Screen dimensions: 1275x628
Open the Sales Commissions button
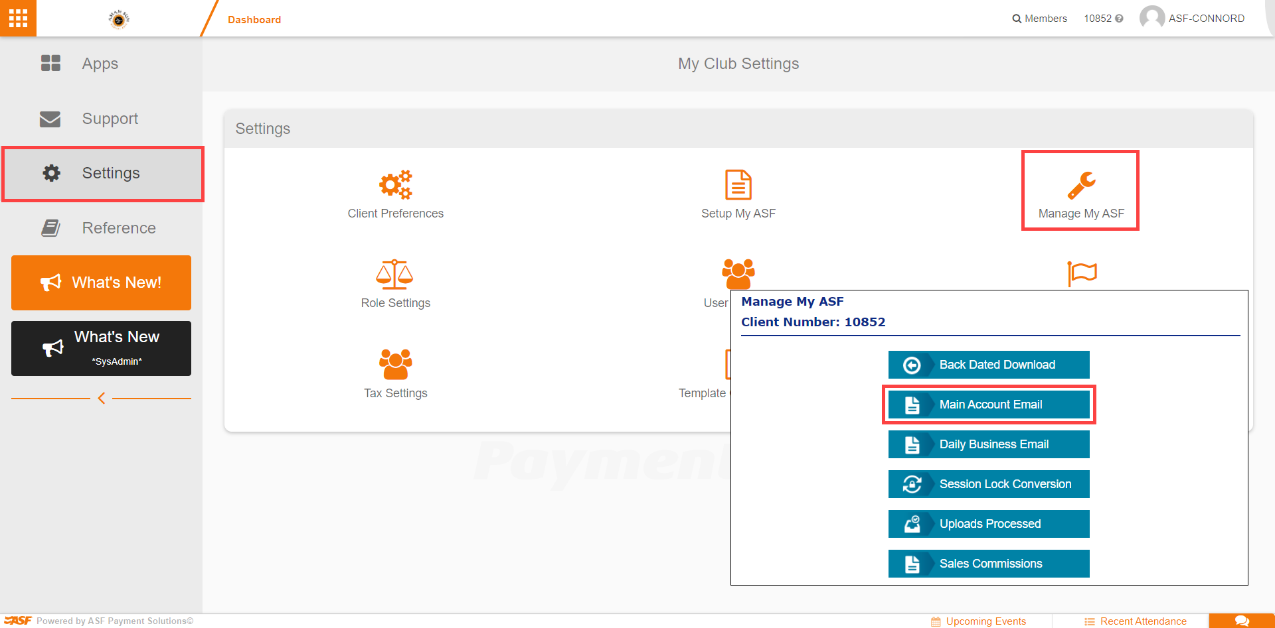point(989,564)
